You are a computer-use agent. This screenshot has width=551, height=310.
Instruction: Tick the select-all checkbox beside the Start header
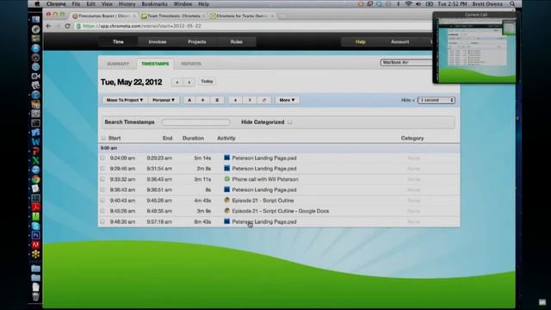(103, 138)
